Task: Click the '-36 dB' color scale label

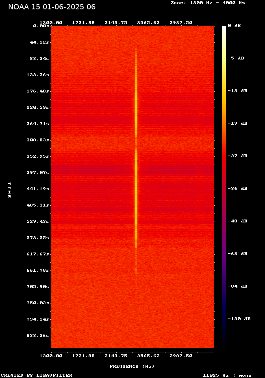Action: point(238,188)
